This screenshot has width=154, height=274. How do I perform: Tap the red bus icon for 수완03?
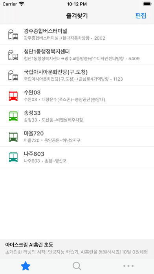13,96
